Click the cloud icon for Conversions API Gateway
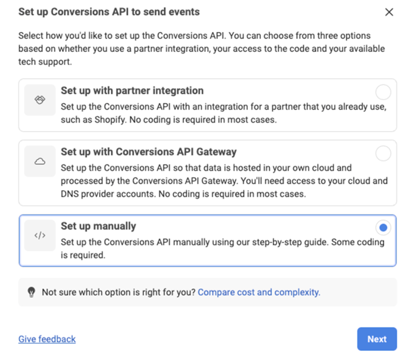The height and width of the screenshot is (361, 412). tap(40, 161)
